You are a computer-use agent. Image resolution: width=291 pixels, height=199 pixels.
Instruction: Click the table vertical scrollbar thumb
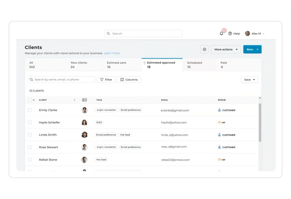coord(260,123)
